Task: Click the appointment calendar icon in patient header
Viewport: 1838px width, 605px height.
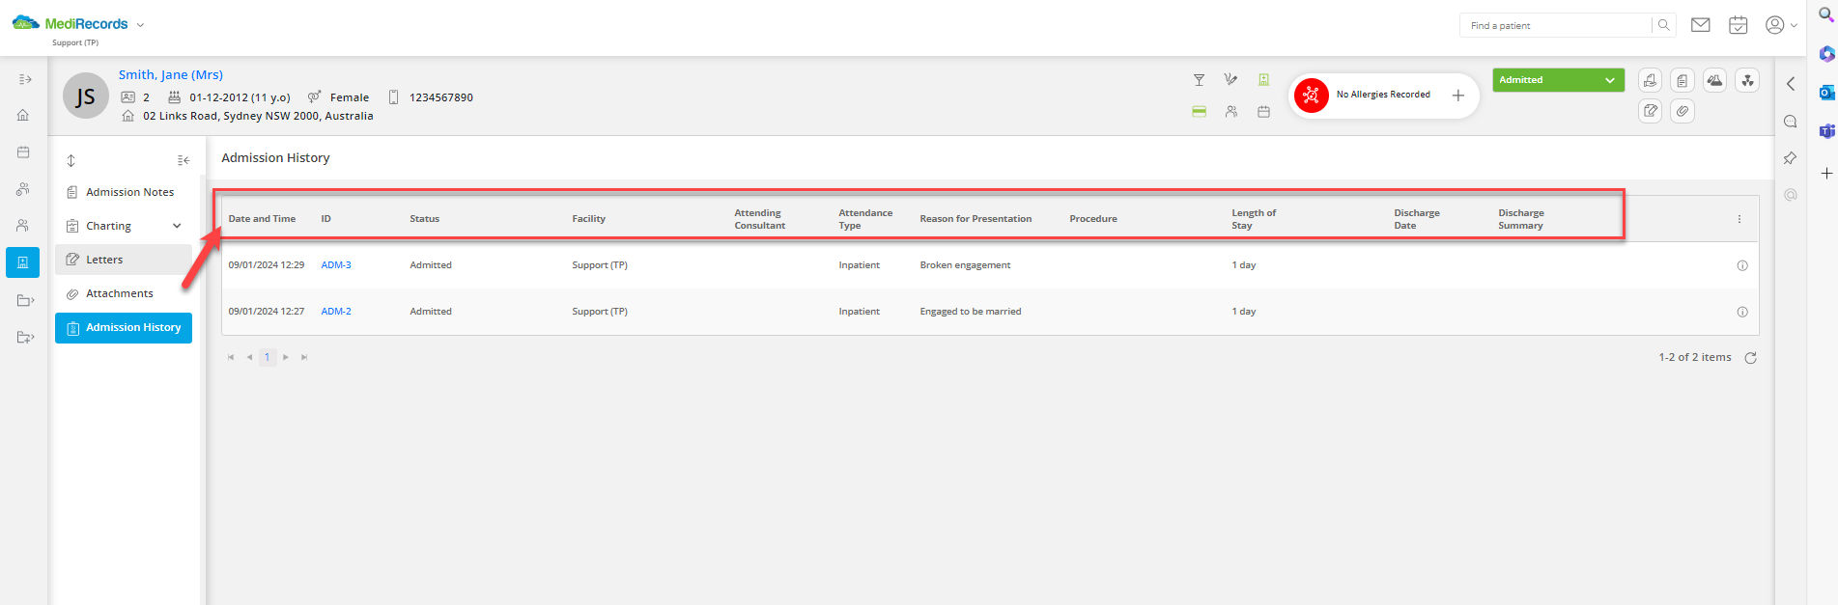Action: point(1263,112)
